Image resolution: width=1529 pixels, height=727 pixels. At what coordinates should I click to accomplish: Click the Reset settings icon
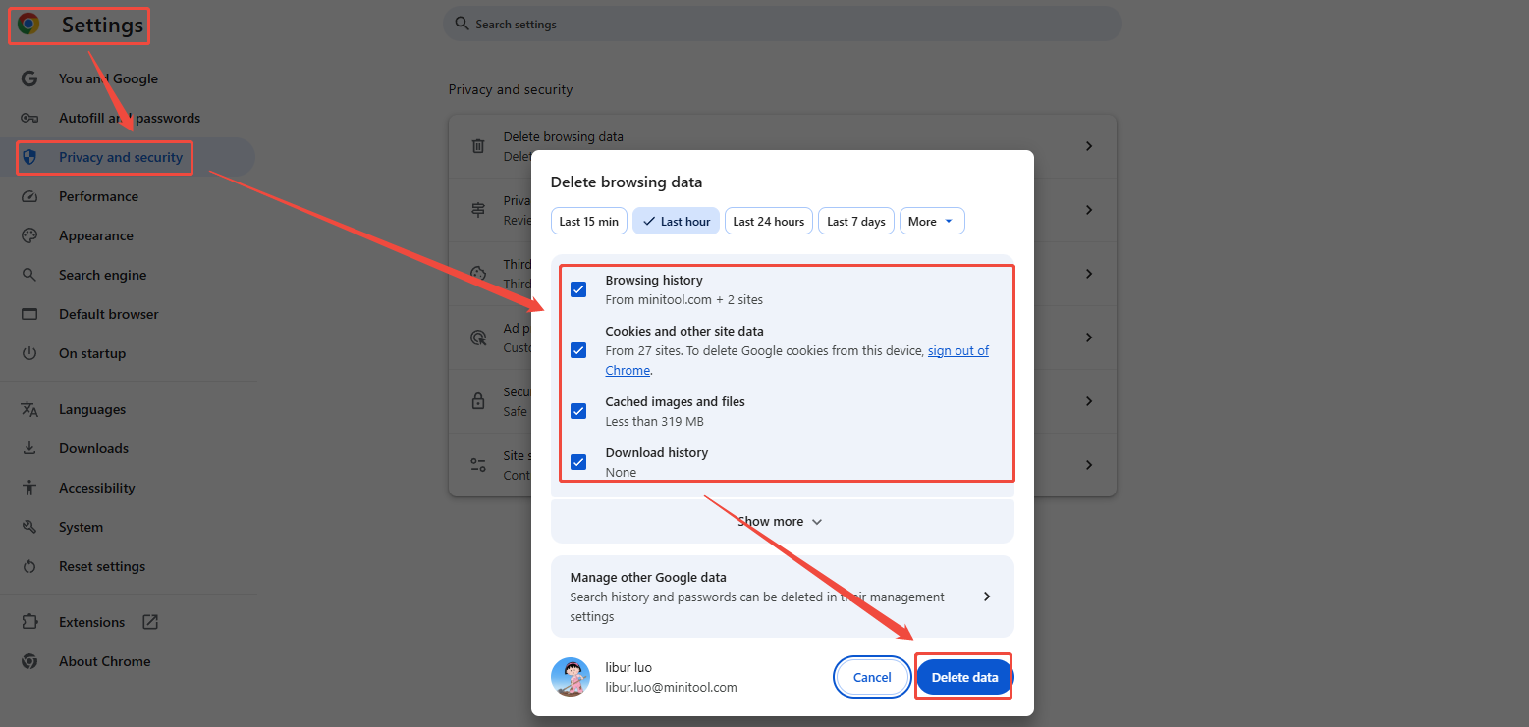coord(29,566)
